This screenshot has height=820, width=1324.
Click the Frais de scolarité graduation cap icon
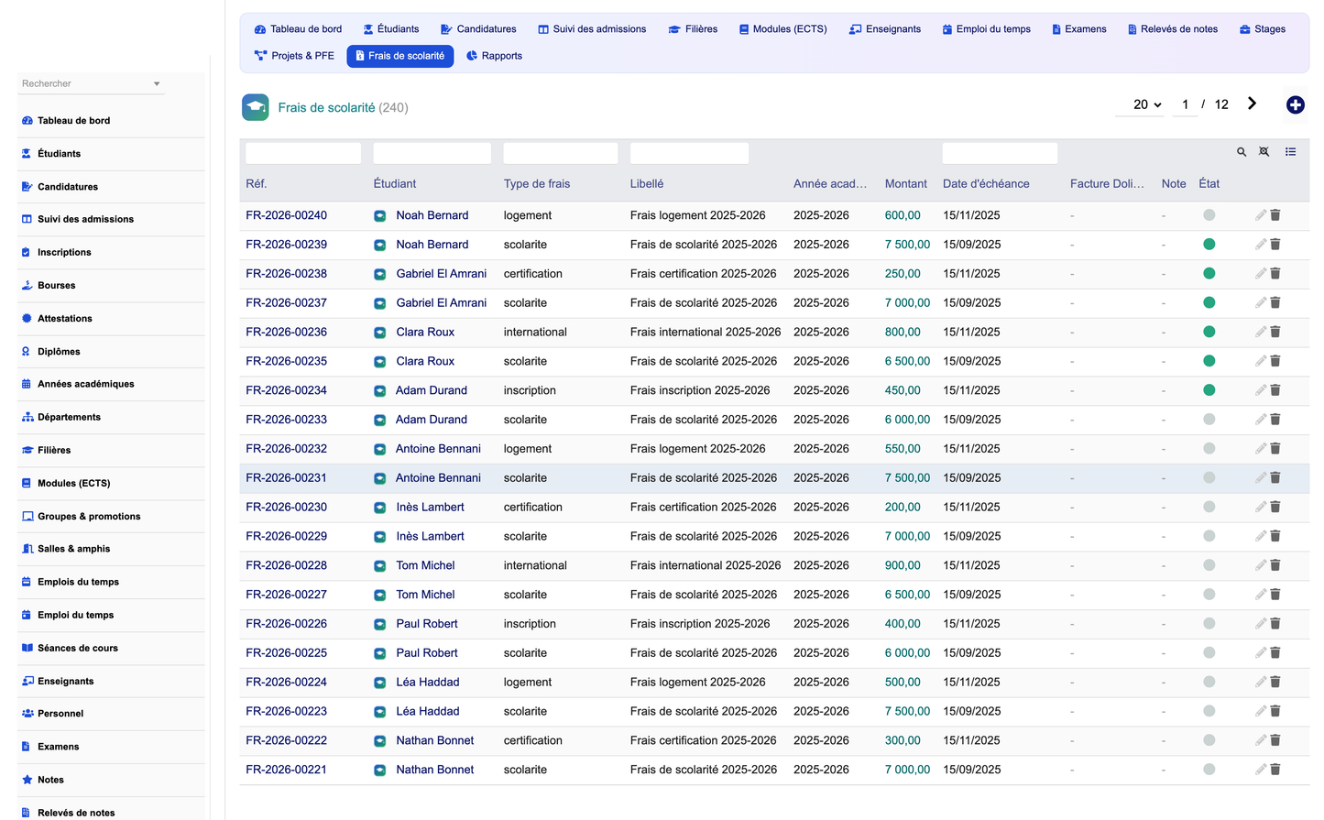click(x=256, y=107)
